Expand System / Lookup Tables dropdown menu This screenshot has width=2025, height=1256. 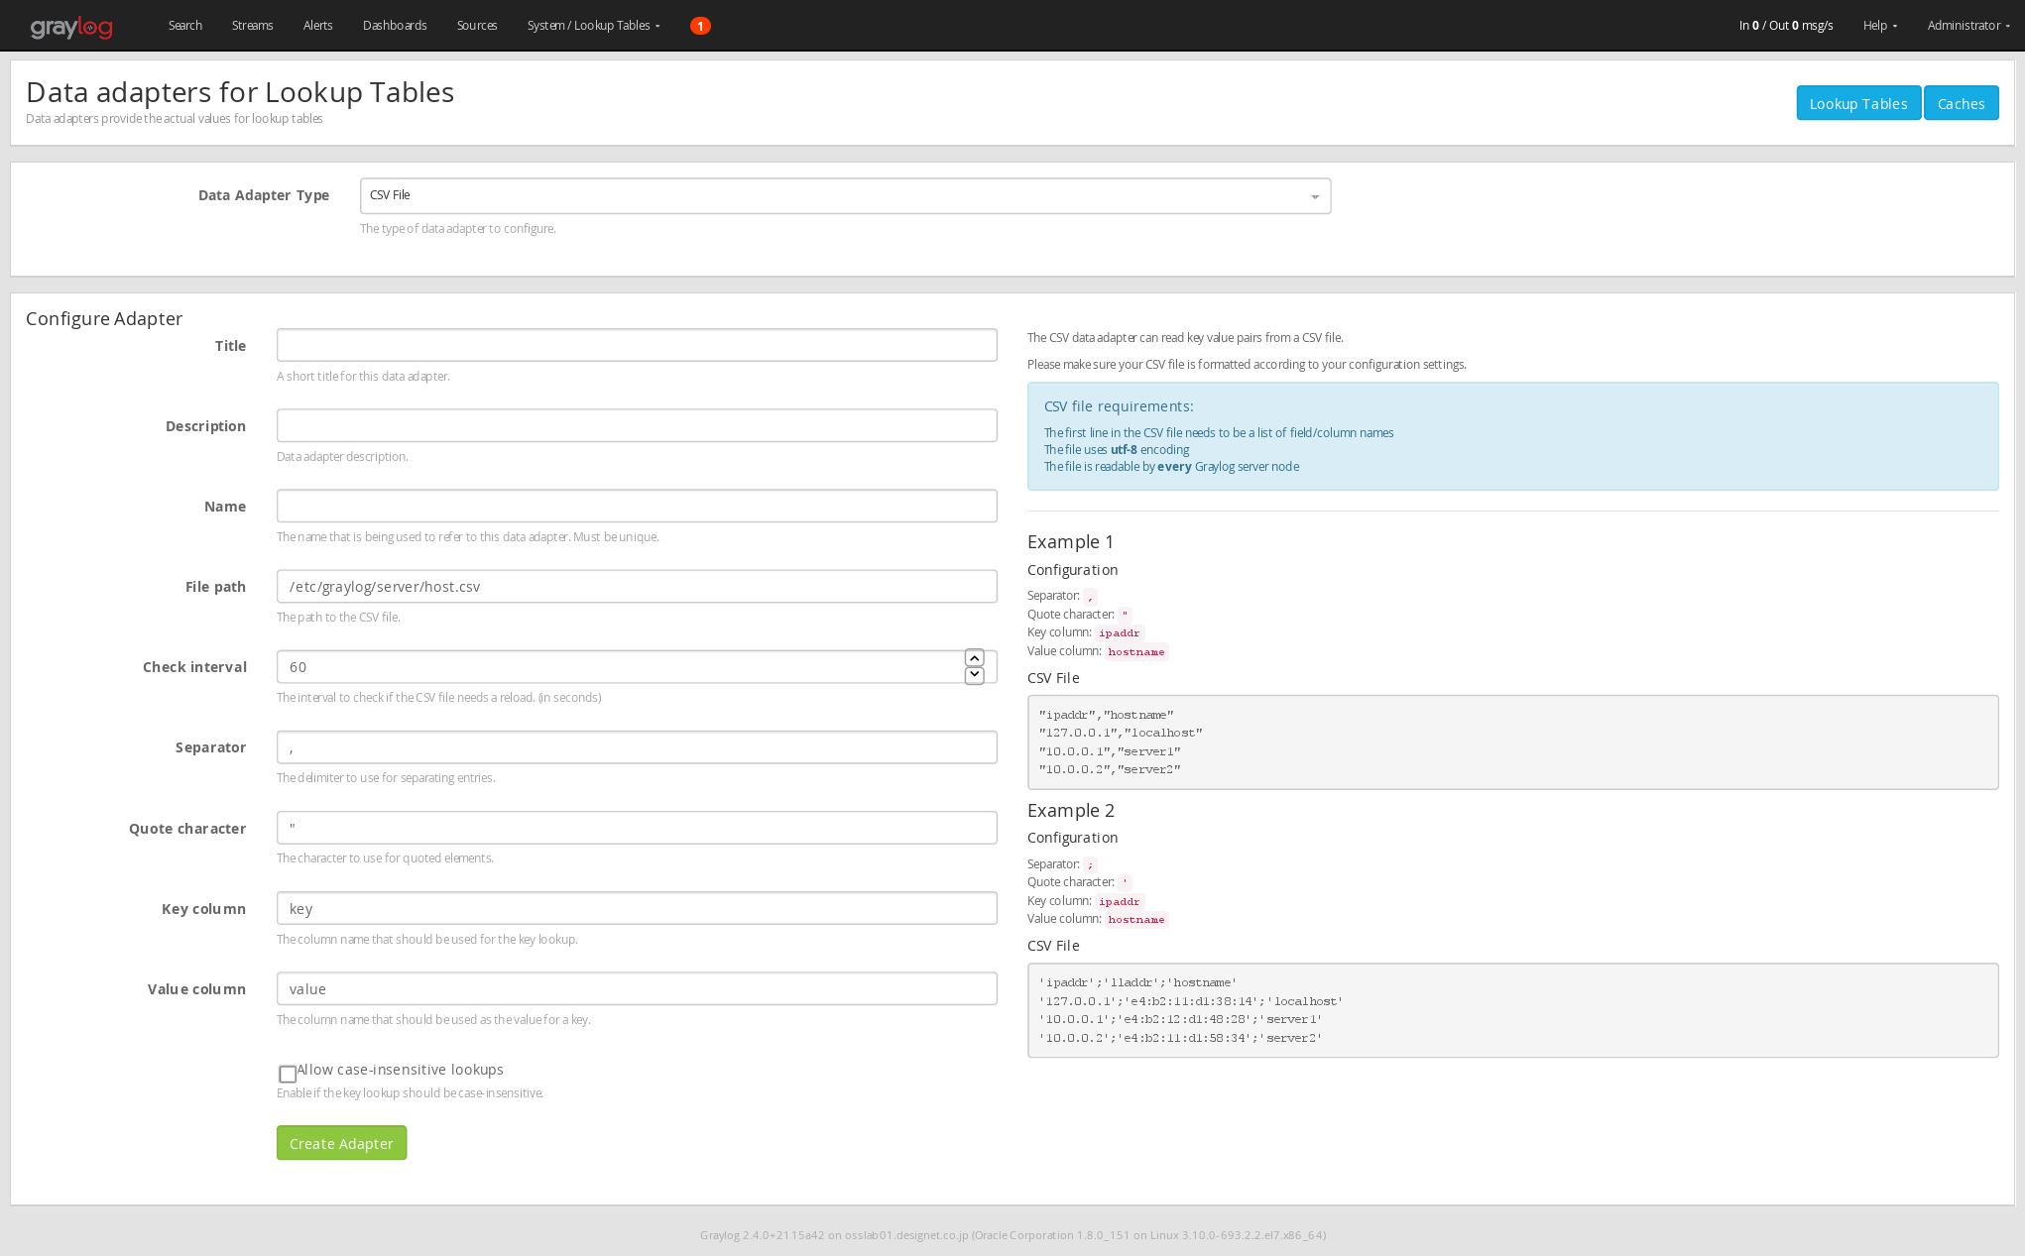pyautogui.click(x=591, y=25)
